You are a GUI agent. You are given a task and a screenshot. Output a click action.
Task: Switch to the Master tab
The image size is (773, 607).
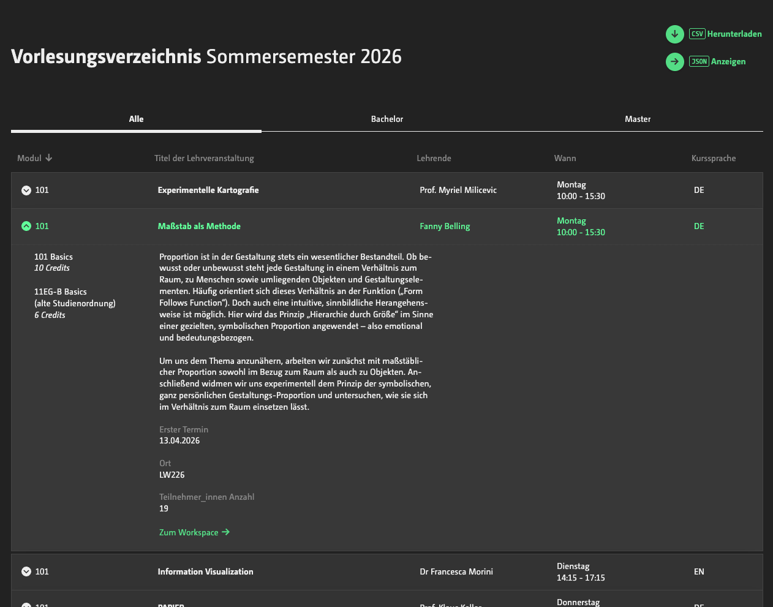(638, 119)
